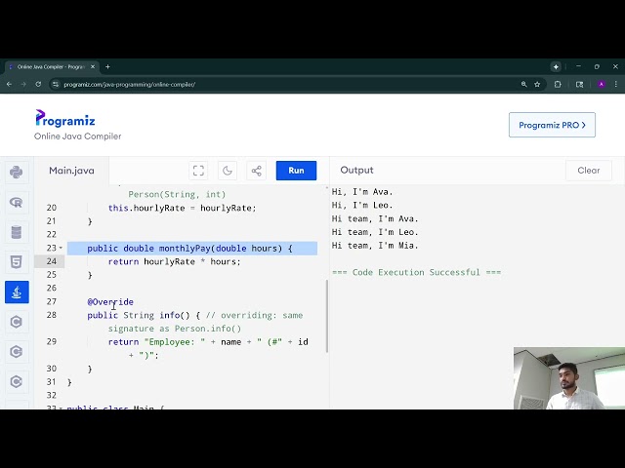The width and height of the screenshot is (625, 468).
Task: Expand editor to fullscreen mode
Action: coord(198,171)
